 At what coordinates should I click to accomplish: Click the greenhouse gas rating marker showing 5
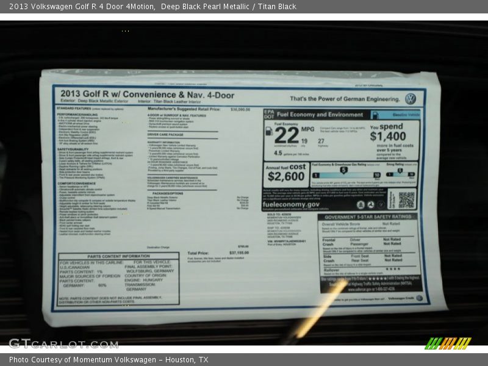[343, 170]
